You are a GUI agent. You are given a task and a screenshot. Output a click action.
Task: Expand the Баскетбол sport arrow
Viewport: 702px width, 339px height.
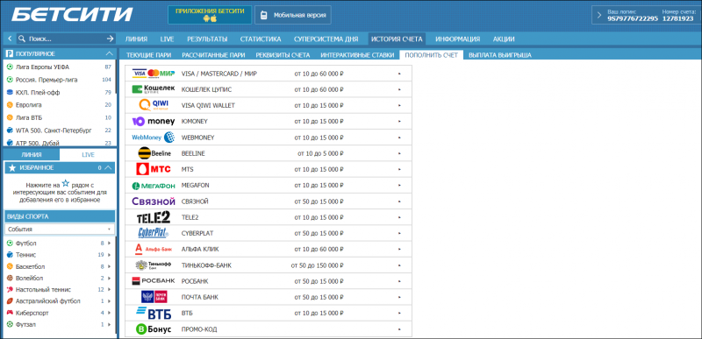coord(109,266)
